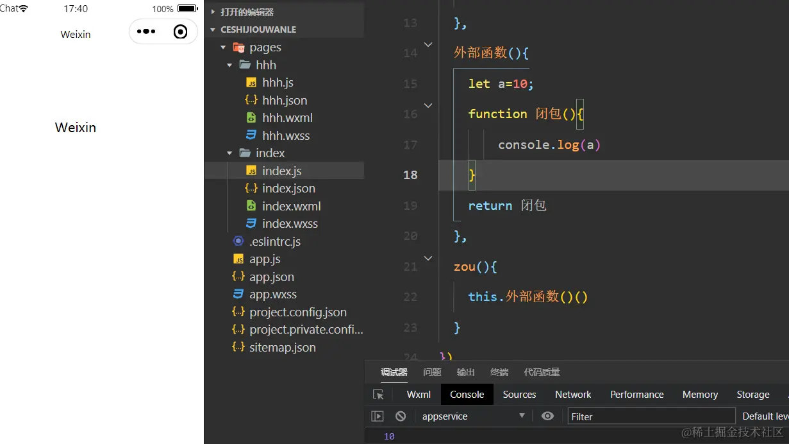Image resolution: width=789 pixels, height=444 pixels.
Task: Open the Memory devtools tab
Action: tap(700, 395)
